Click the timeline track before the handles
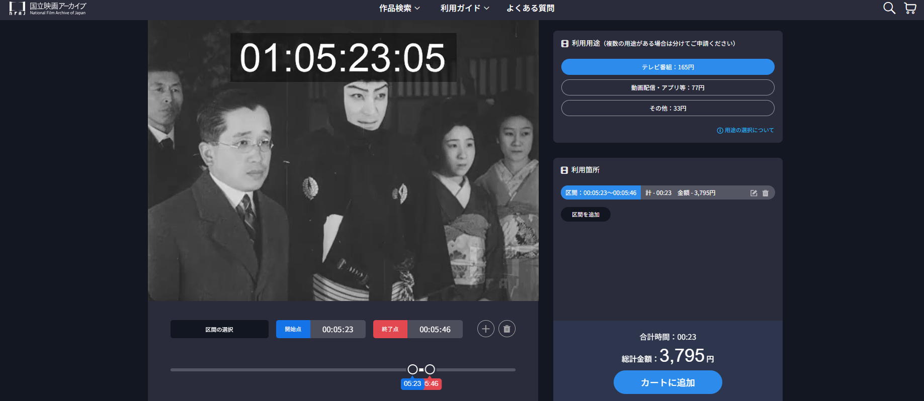This screenshot has width=924, height=401. point(289,370)
